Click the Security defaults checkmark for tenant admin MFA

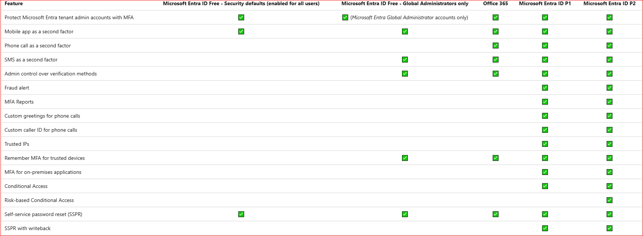(241, 17)
